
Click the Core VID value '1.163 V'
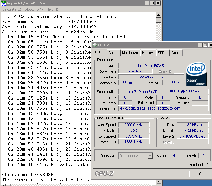coord(173,83)
